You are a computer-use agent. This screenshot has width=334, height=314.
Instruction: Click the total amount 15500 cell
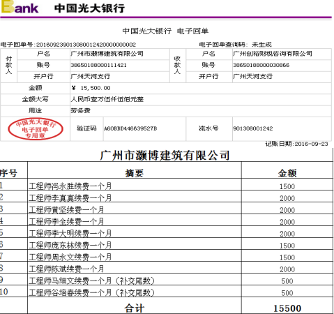tap(287, 308)
